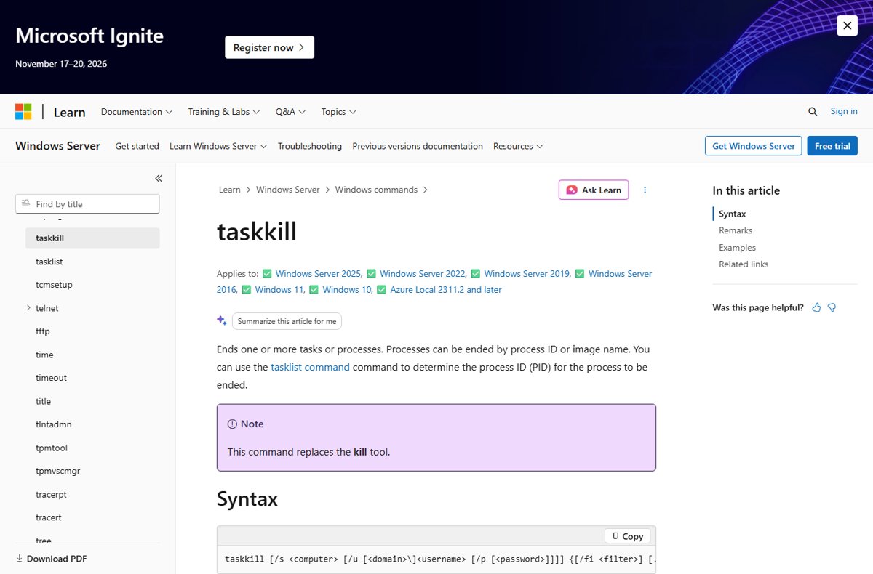The height and width of the screenshot is (574, 873).
Task: Click the Windows Server product title
Action: click(x=57, y=146)
